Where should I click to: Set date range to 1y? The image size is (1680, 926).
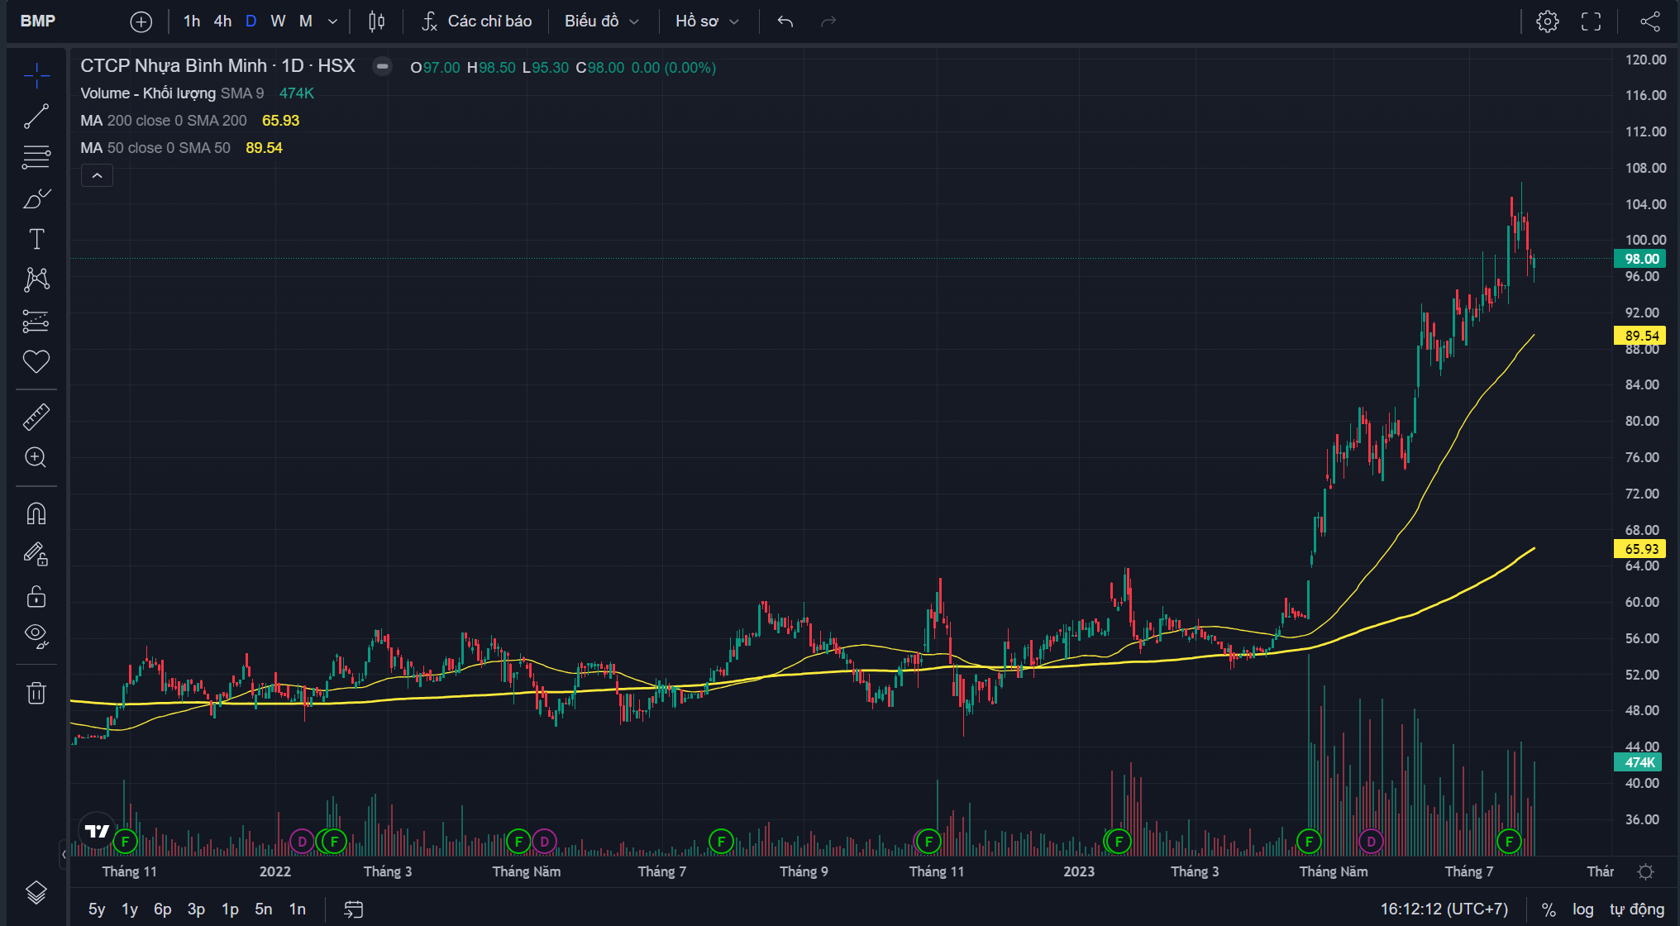(x=130, y=909)
